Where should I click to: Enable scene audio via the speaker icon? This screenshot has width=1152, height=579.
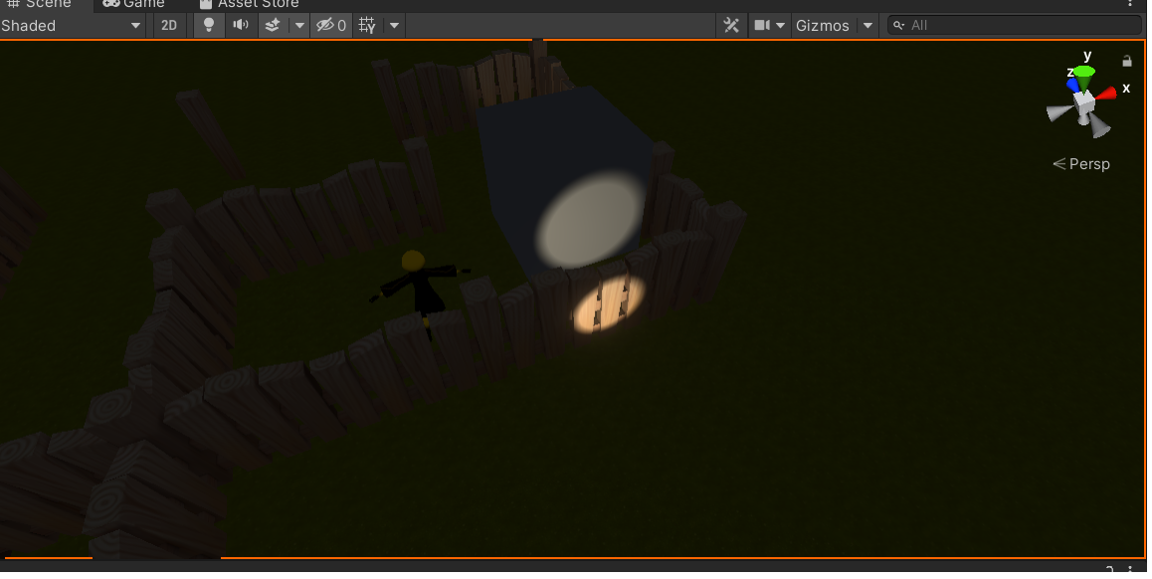240,25
